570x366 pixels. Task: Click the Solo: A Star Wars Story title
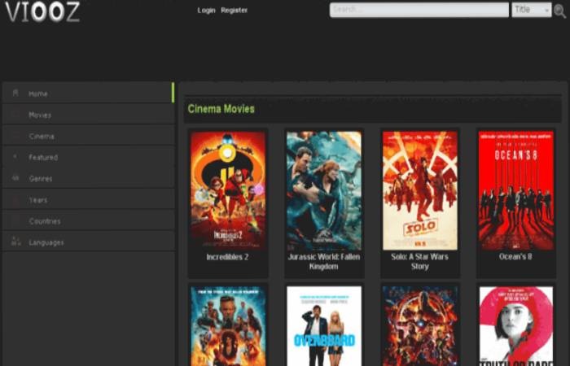[420, 261]
